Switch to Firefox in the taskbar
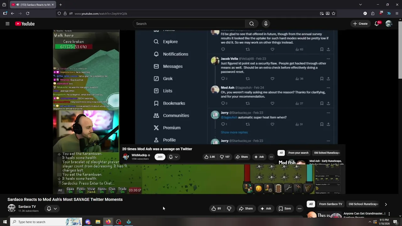This screenshot has width=402, height=226. click(108, 222)
